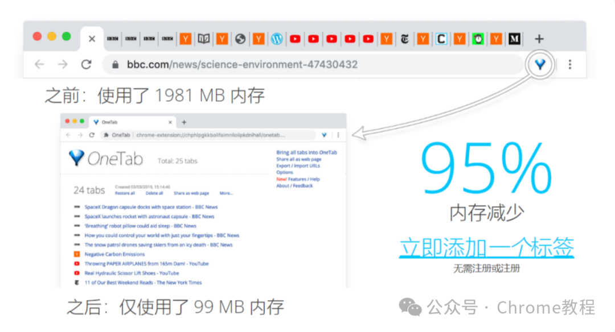Open the WordPress tab in the tab strip
This screenshot has width=615, height=332.
coord(277,39)
